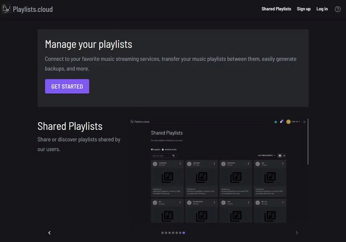Advance the carousel with the right arrow
The image size is (346, 242).
297,232
